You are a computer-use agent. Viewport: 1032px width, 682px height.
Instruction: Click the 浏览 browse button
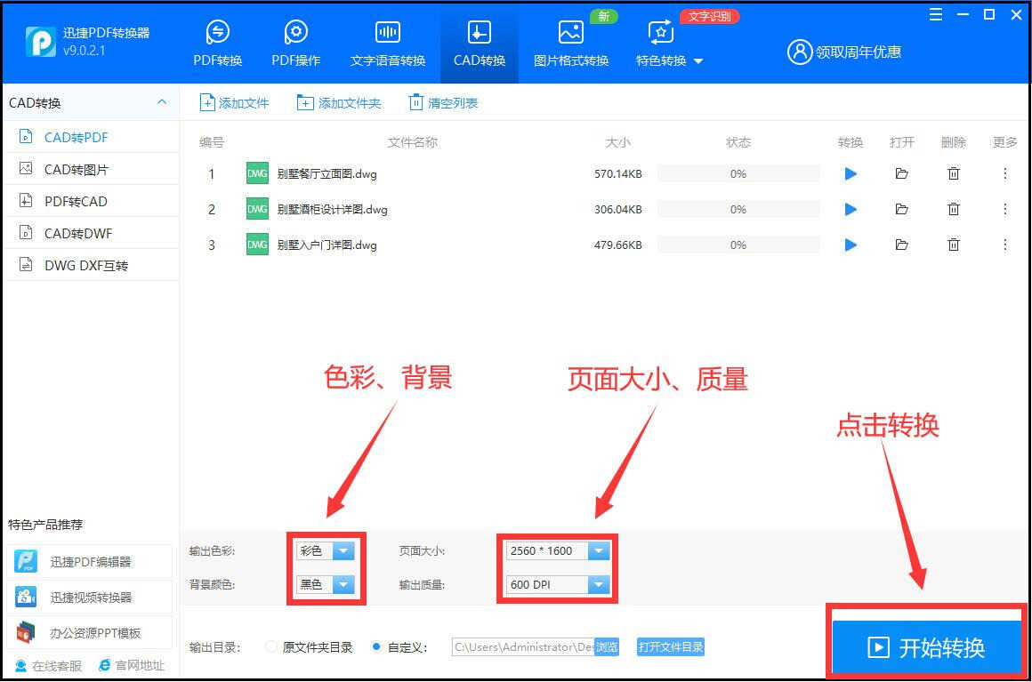(607, 647)
